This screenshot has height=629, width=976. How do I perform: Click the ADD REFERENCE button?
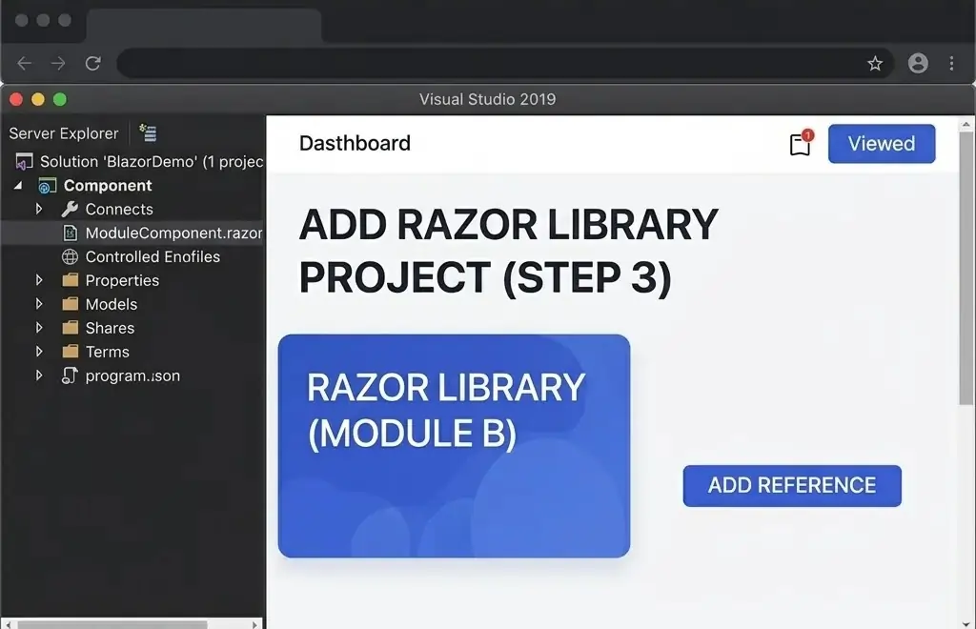[x=792, y=485]
